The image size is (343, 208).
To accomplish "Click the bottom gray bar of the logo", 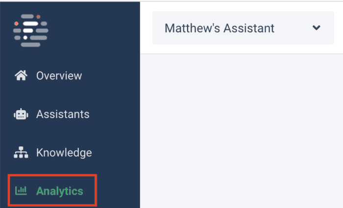I will click(30, 45).
